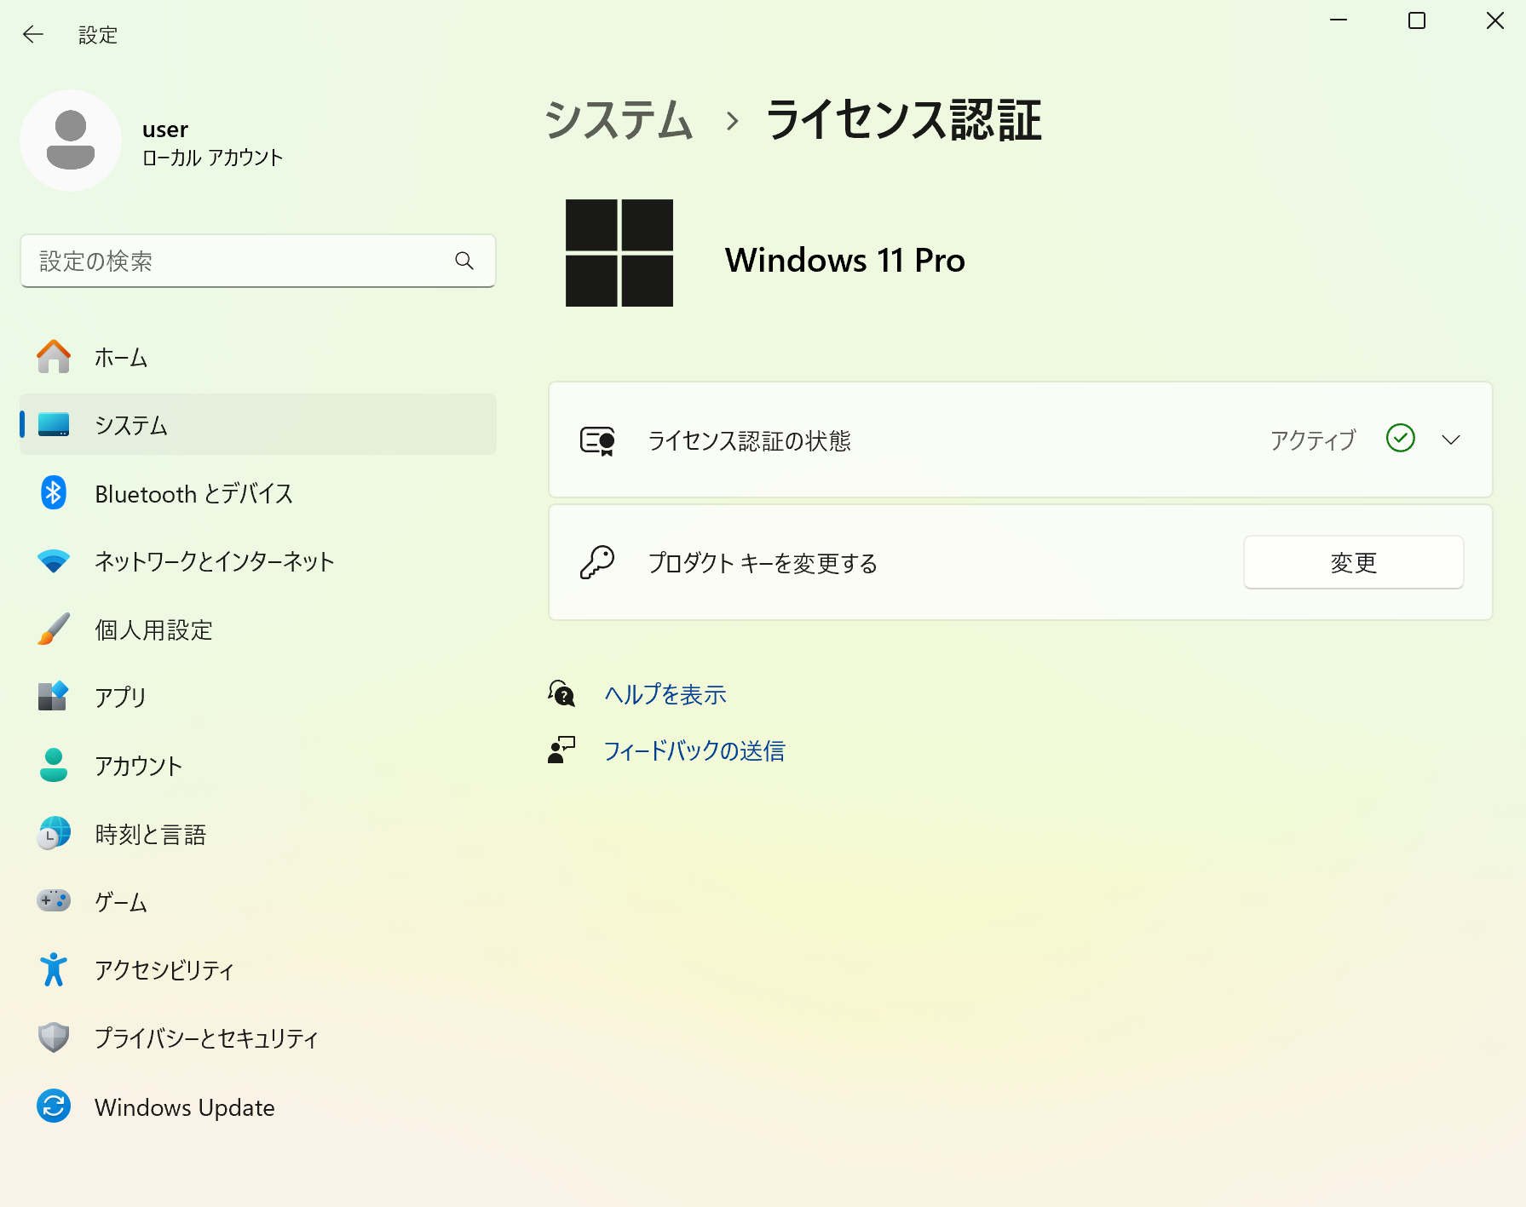Click the feedback person icon
Screen dimensions: 1526x1207
(561, 750)
